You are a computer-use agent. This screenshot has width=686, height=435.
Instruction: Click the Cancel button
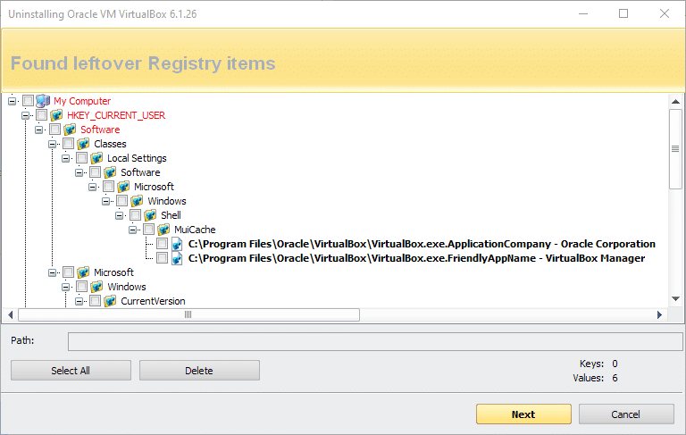[626, 414]
